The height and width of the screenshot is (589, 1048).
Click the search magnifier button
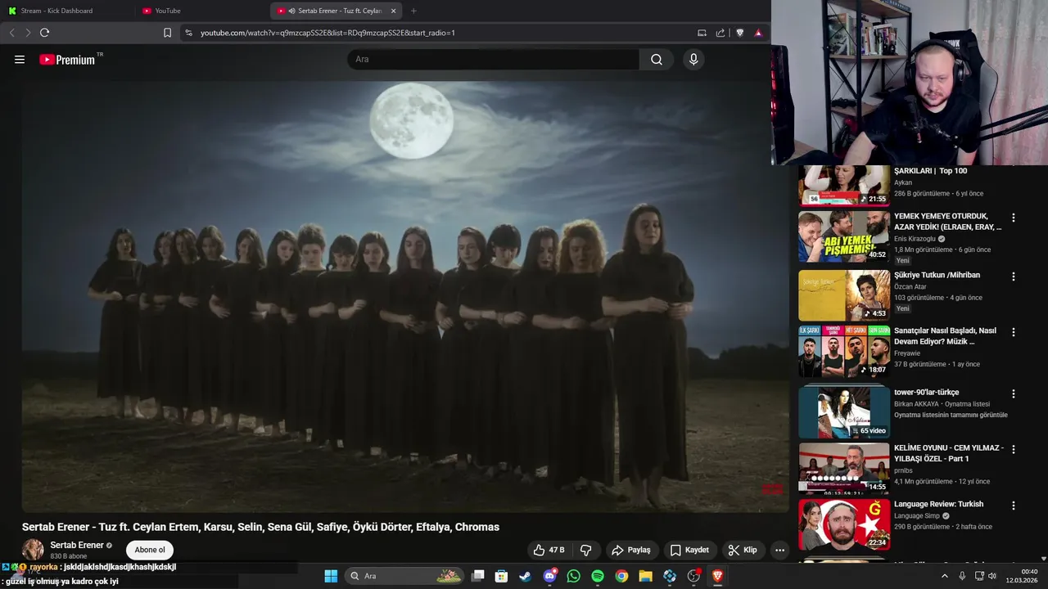[x=657, y=59]
